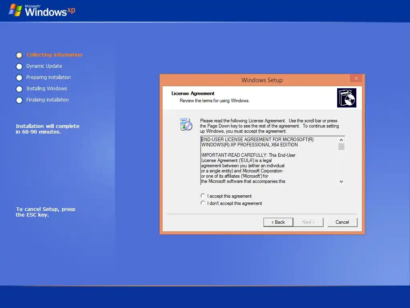This screenshot has width=410, height=308.
Task: Click the EULA scrollbar thumb
Action: (x=341, y=147)
